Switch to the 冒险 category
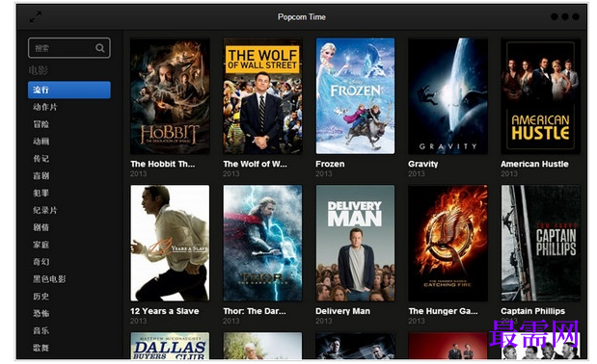Image resolution: width=597 pixels, height=364 pixels. pyautogui.click(x=41, y=124)
